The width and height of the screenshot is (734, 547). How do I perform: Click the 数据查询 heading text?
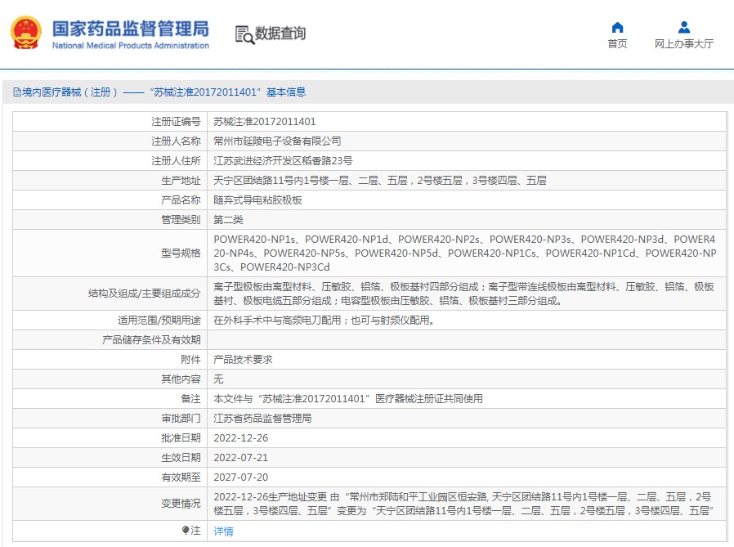(280, 34)
